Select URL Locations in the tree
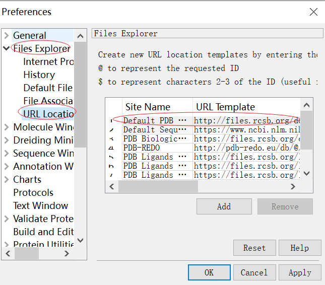This screenshot has width=325, height=285. [x=48, y=114]
